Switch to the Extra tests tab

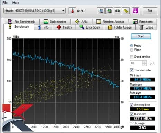143,22
